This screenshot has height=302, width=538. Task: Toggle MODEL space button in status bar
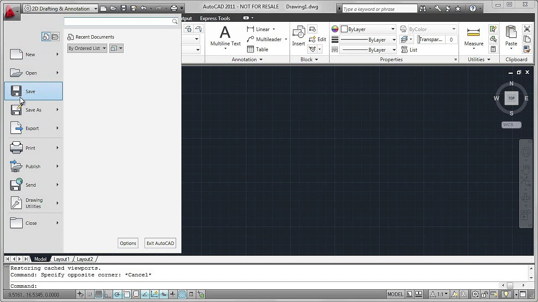(395, 294)
